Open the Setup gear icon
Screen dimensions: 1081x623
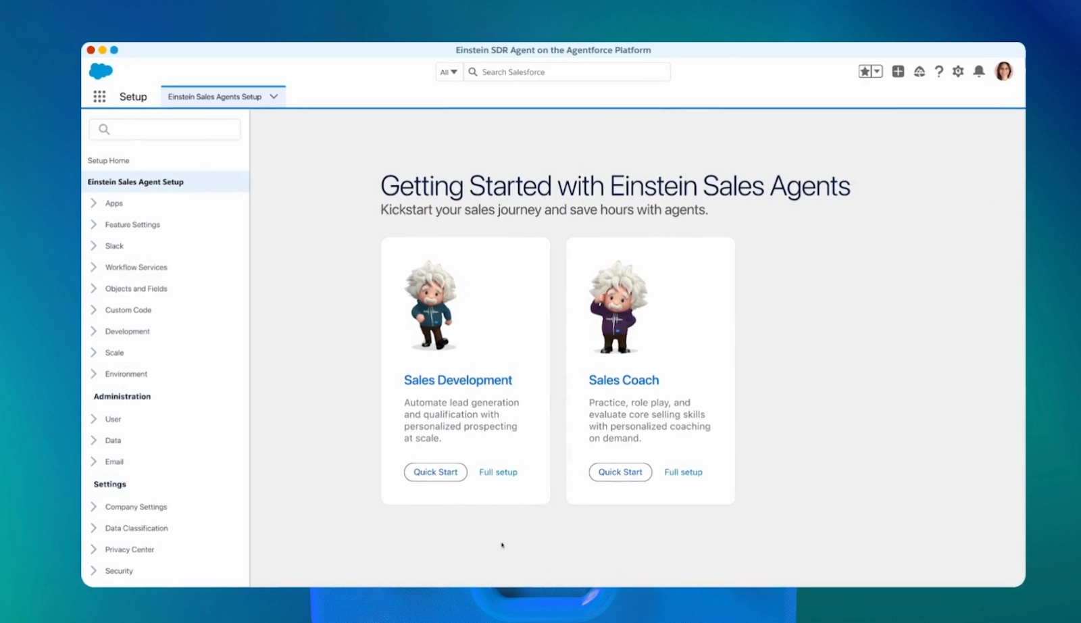(x=958, y=72)
